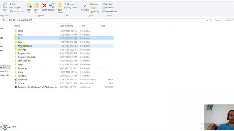Sort by the Date modified column header
Viewport: 234px width, 131px height.
[x=66, y=26]
